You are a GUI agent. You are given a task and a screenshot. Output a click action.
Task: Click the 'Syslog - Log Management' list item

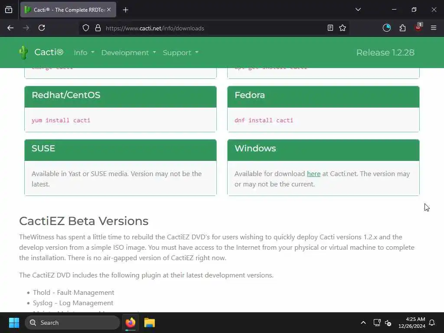click(x=73, y=303)
